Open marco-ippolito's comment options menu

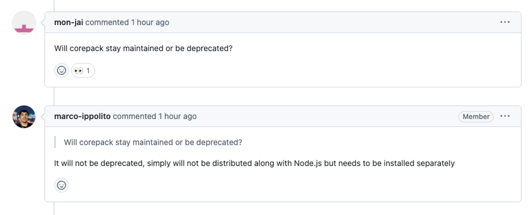click(x=505, y=116)
